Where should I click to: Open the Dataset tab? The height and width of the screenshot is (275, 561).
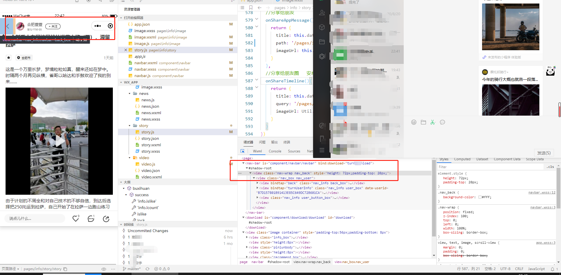482,159
